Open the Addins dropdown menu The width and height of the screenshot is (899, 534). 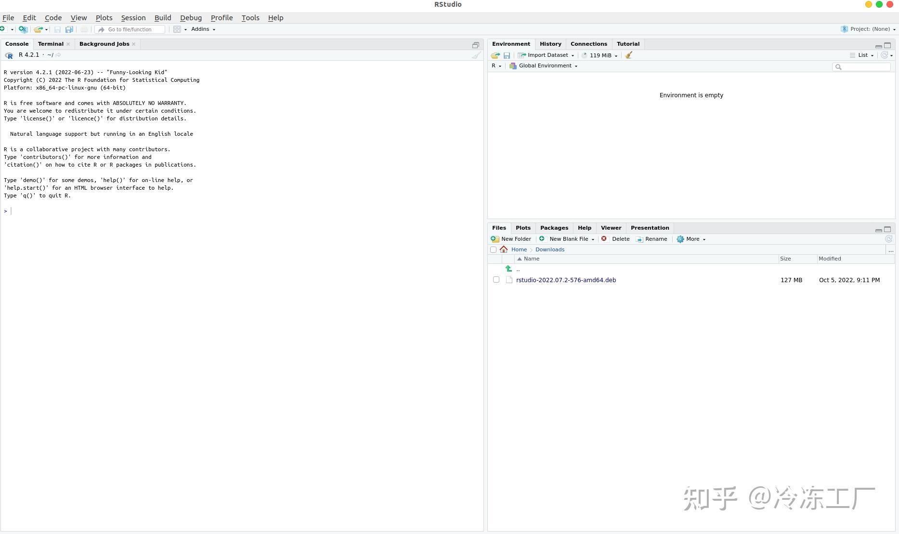point(203,29)
